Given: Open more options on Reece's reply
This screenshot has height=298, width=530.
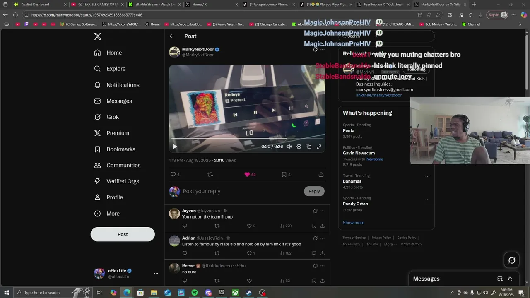Looking at the screenshot, I should point(323,266).
